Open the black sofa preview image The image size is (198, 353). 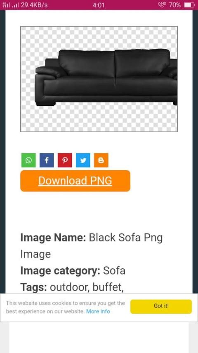99,79
